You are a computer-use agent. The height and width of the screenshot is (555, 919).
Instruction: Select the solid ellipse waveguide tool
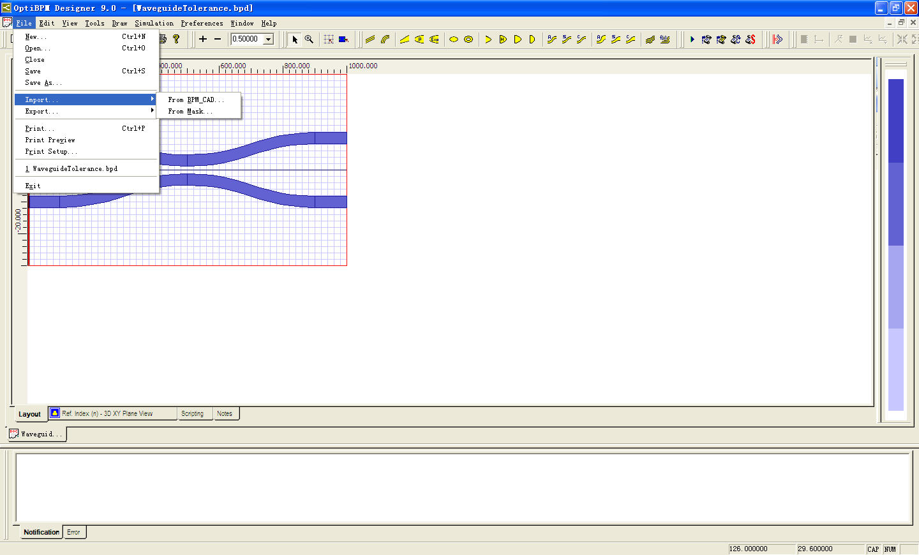pos(454,39)
